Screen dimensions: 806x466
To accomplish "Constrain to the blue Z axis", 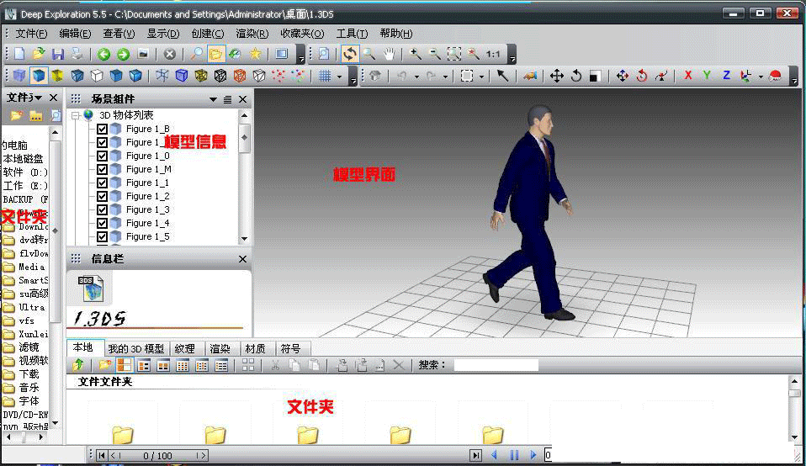I will coord(726,76).
